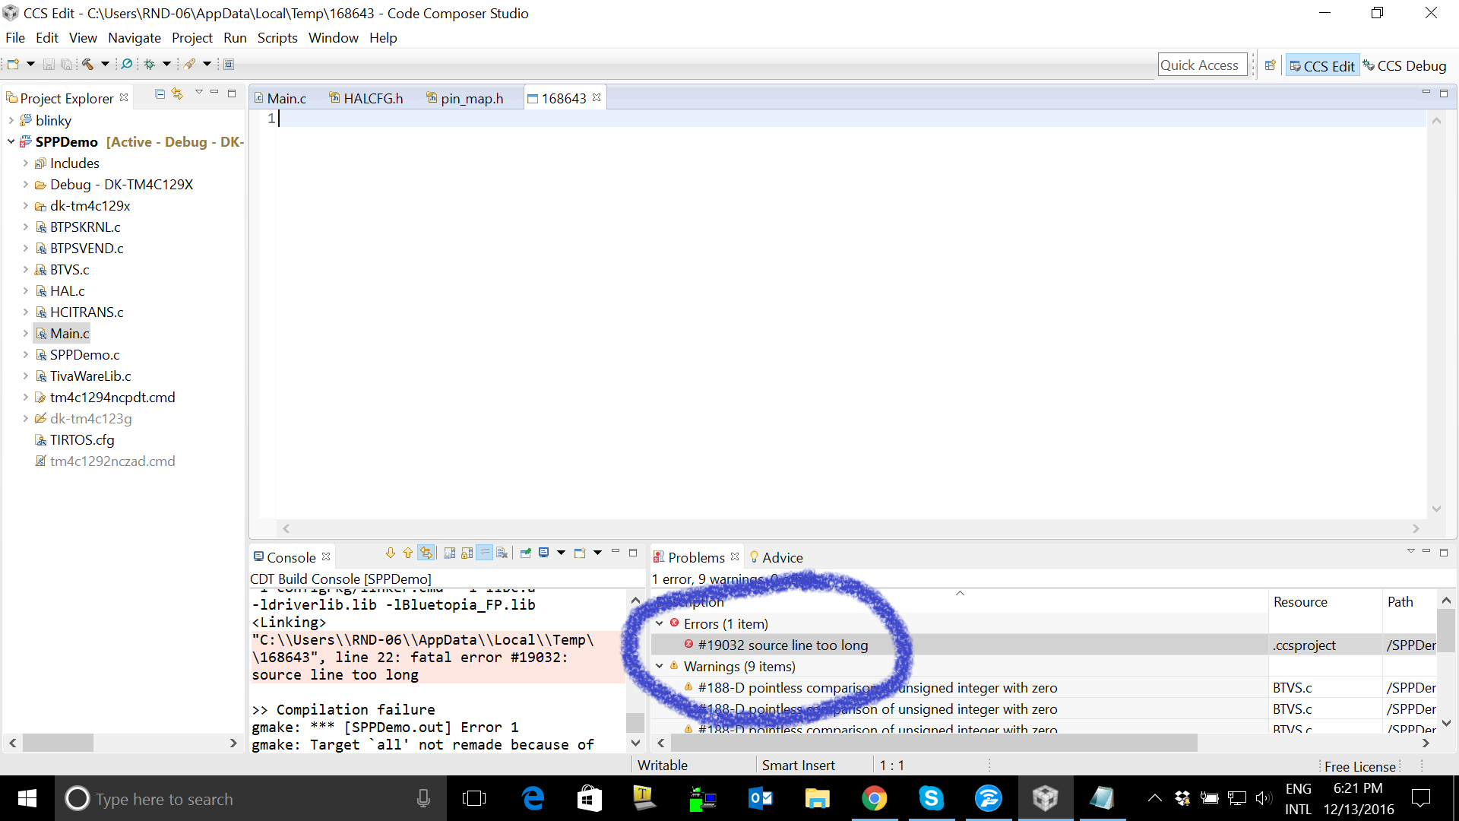The width and height of the screenshot is (1459, 821).
Task: Toggle Link with Editor in Project Explorer
Action: (177, 94)
